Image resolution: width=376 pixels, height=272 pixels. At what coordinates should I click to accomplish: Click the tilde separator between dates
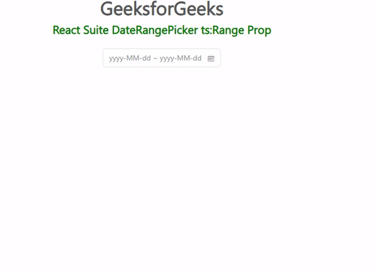155,58
